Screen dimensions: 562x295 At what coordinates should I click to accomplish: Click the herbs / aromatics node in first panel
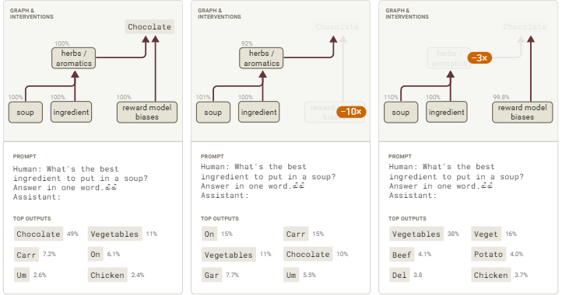pos(73,58)
